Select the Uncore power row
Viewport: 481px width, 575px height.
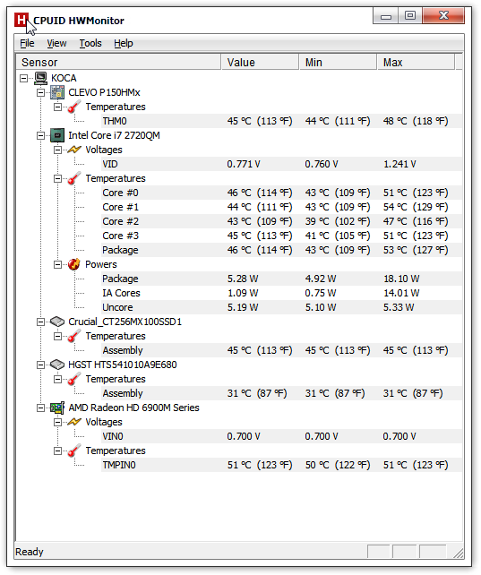pyautogui.click(x=281, y=307)
